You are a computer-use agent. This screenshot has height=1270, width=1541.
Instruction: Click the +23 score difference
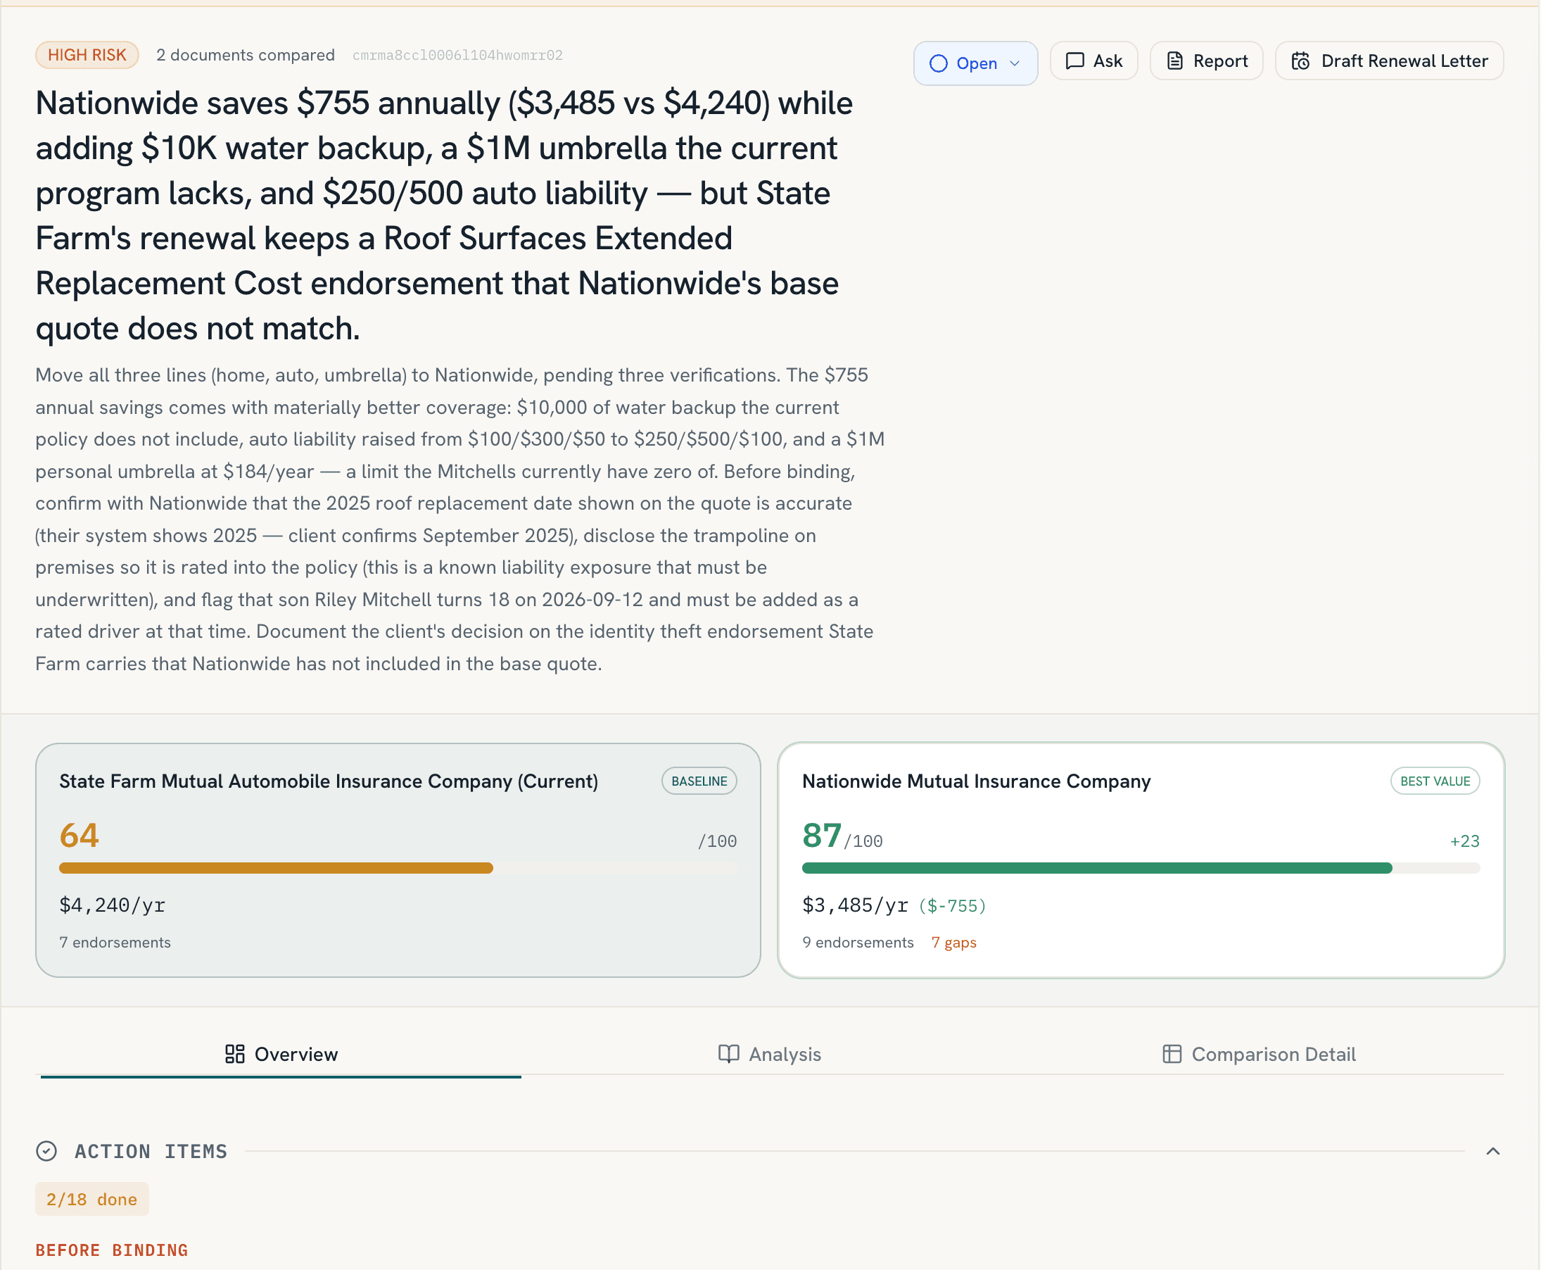click(x=1465, y=841)
